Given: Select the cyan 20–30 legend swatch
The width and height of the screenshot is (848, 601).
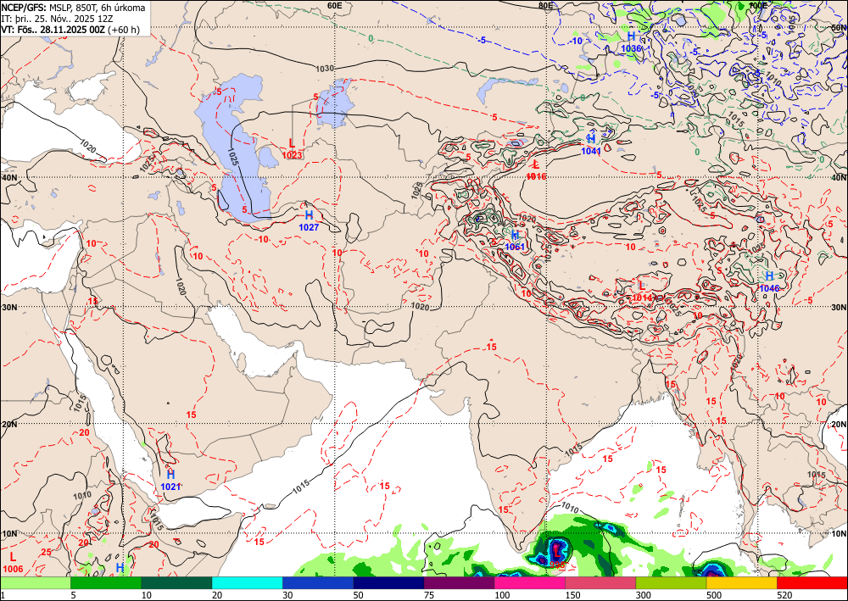Looking at the screenshot, I should click(x=247, y=583).
